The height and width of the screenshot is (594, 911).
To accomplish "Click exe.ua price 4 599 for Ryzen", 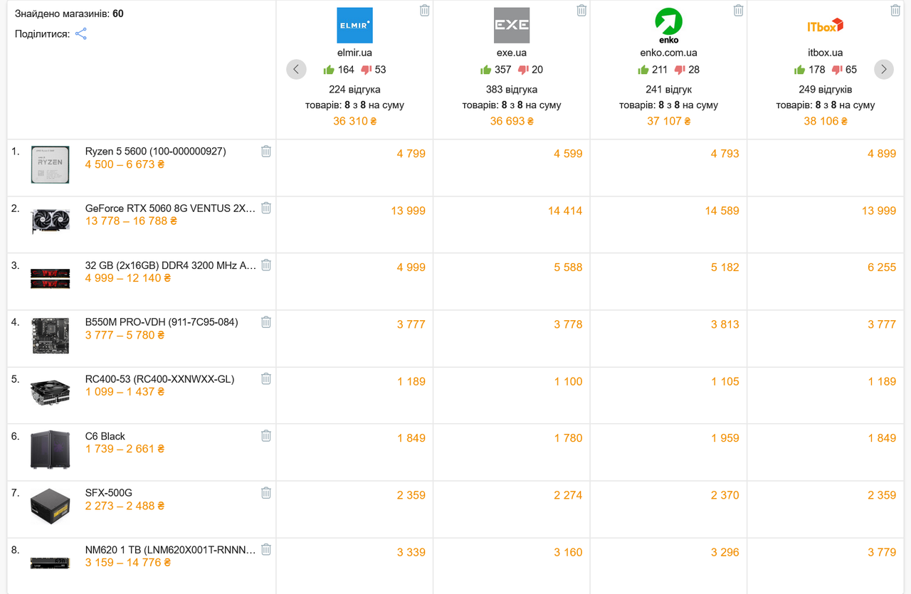I will pos(568,153).
